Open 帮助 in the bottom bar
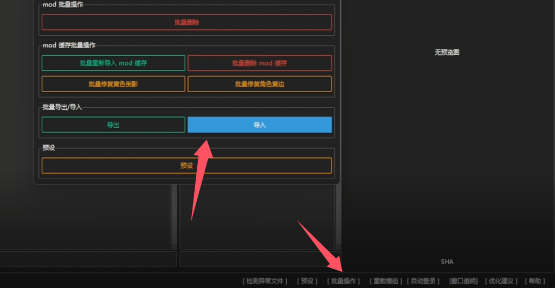The width and height of the screenshot is (555, 288). [534, 281]
